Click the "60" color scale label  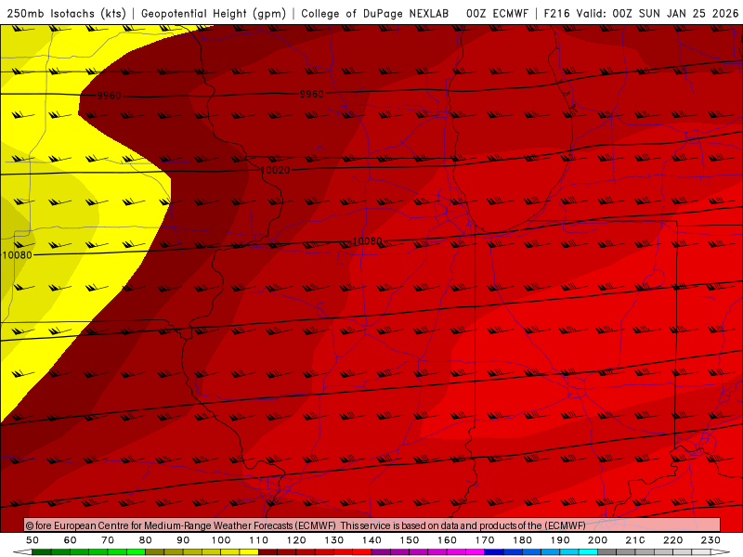(71, 540)
